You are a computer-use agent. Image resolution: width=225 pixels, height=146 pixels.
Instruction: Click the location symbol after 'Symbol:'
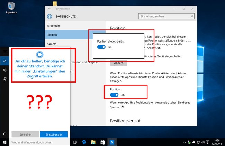coord(122,107)
